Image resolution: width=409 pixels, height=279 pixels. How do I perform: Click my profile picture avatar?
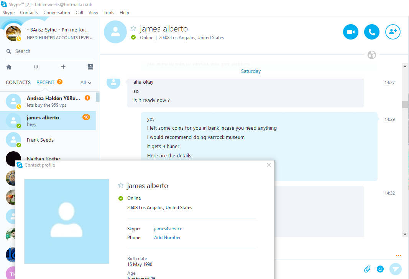tap(13, 33)
